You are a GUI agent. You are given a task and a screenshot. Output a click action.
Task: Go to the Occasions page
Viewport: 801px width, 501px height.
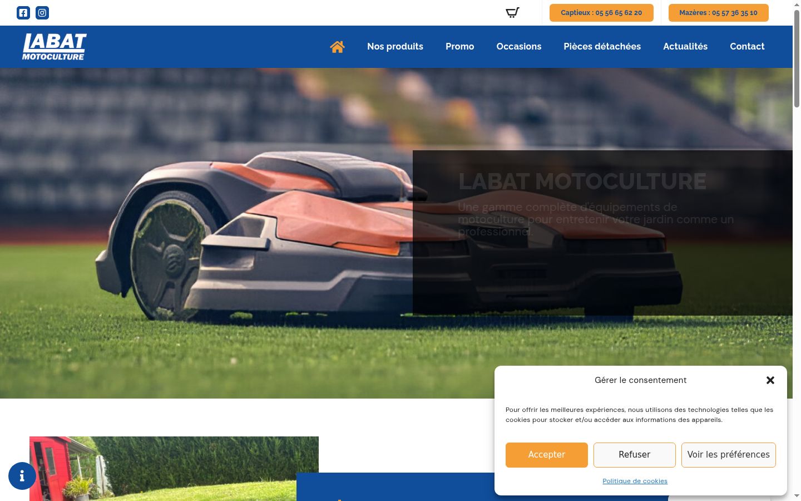click(519, 47)
